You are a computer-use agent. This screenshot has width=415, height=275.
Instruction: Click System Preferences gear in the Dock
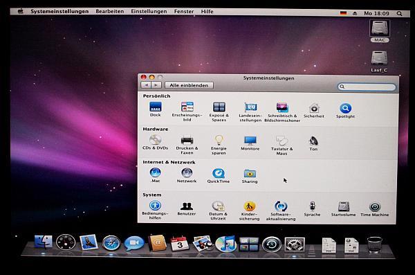295,245
